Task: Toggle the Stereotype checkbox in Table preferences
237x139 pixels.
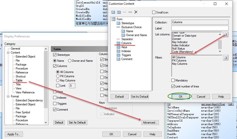Action: click(x=55, y=55)
